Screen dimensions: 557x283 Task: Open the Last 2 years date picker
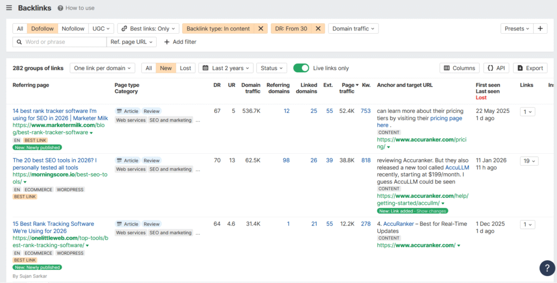point(226,68)
